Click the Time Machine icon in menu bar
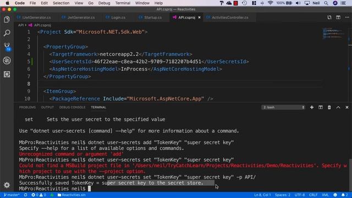Image resolution: width=352 pixels, height=198 pixels. 244,3
